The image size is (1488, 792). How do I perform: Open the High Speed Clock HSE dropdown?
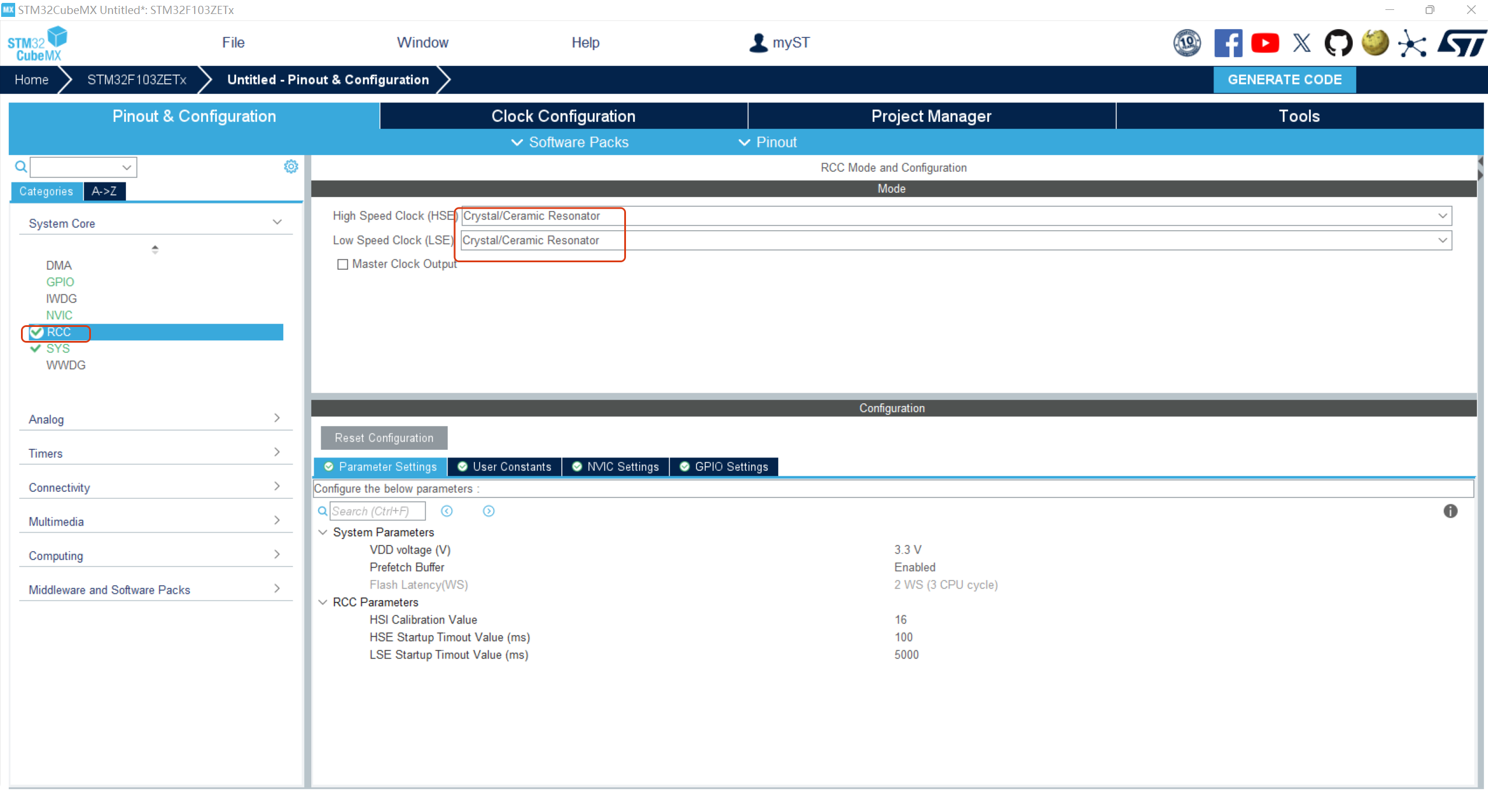1442,216
